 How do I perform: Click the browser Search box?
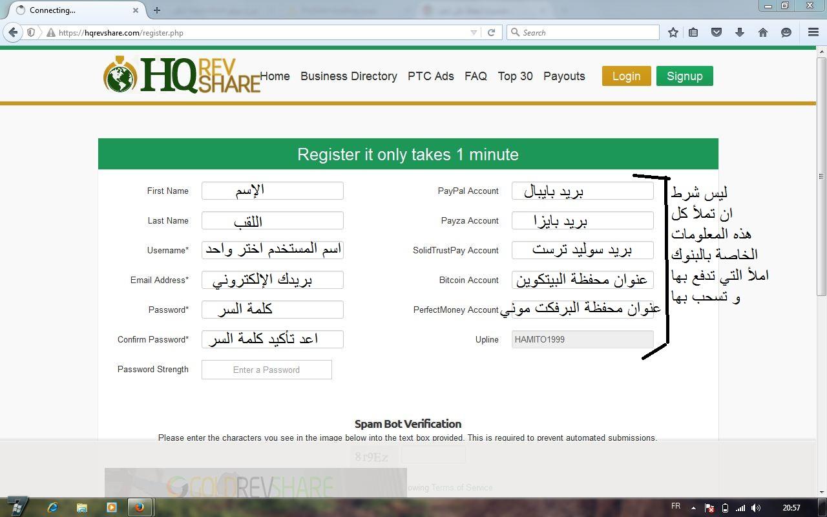[x=583, y=32]
